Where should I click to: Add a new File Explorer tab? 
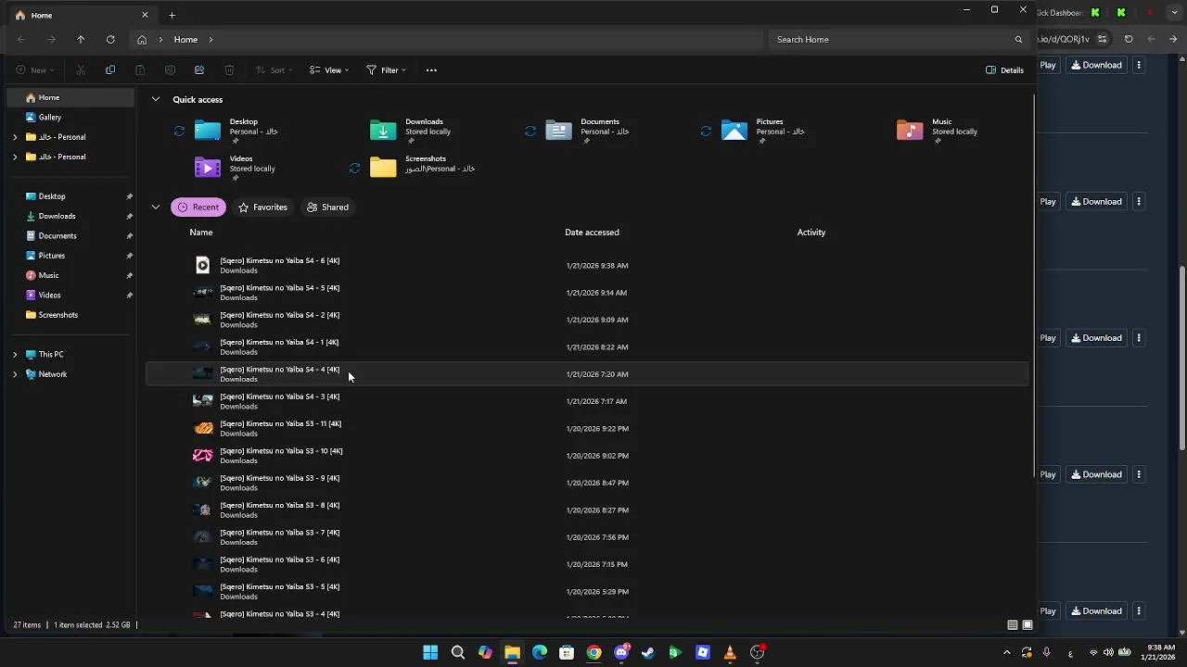tap(172, 15)
